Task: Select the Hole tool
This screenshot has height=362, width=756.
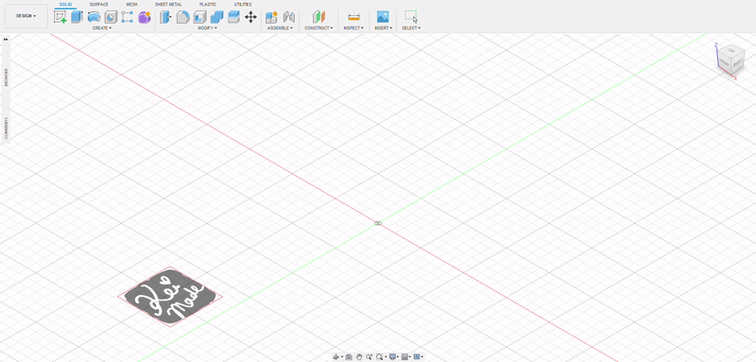Action: click(x=111, y=17)
